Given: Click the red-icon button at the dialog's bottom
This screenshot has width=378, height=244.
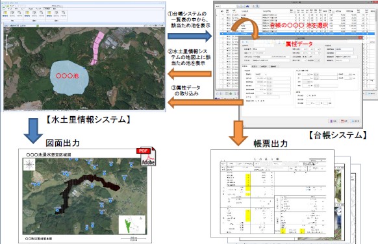Looking at the screenshot, I should 344,121.
